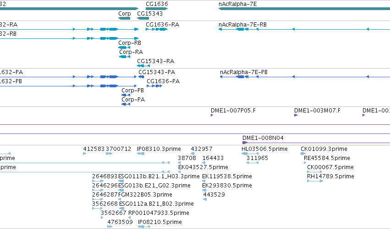
Task: Select the DME1-003M07.F marker arrow
Action: coord(296,115)
